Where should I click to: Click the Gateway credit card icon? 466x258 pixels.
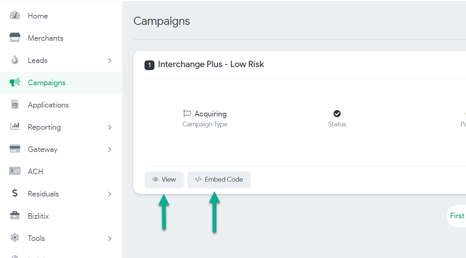pyautogui.click(x=15, y=149)
